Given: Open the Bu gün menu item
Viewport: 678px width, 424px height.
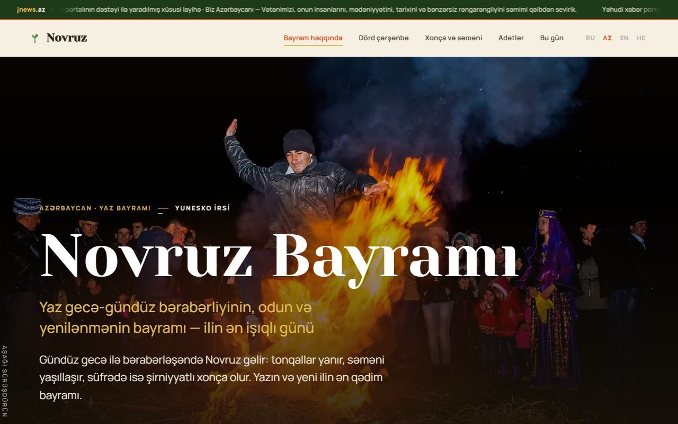Looking at the screenshot, I should point(552,38).
